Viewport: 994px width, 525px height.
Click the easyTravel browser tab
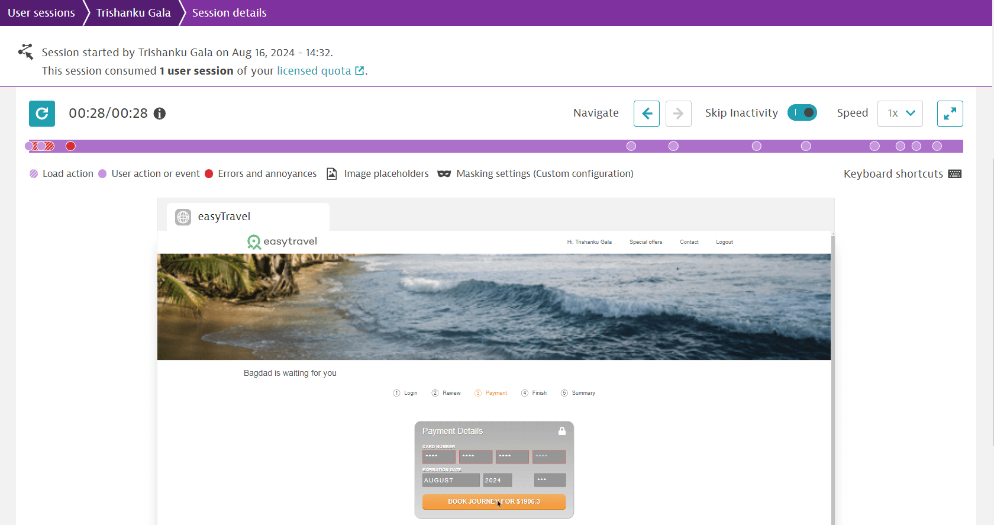[248, 217]
